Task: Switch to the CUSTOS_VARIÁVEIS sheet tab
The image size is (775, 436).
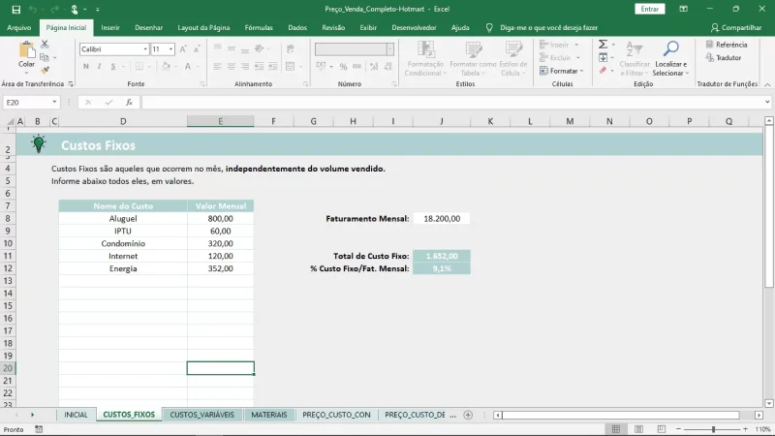Action: pos(201,415)
